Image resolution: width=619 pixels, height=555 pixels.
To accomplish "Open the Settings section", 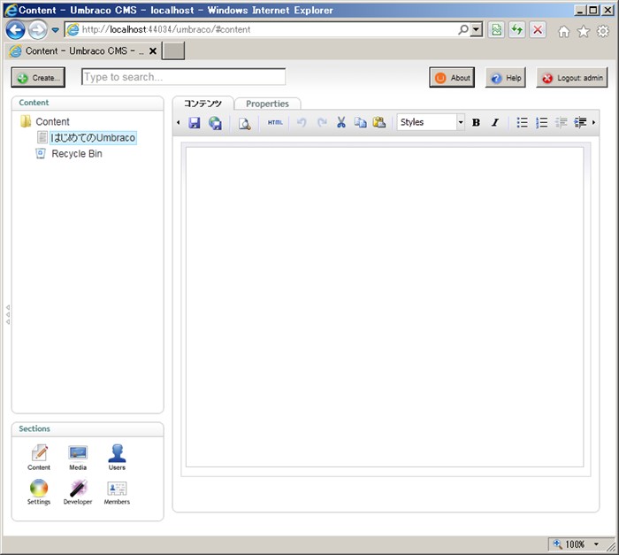I will coord(39,492).
